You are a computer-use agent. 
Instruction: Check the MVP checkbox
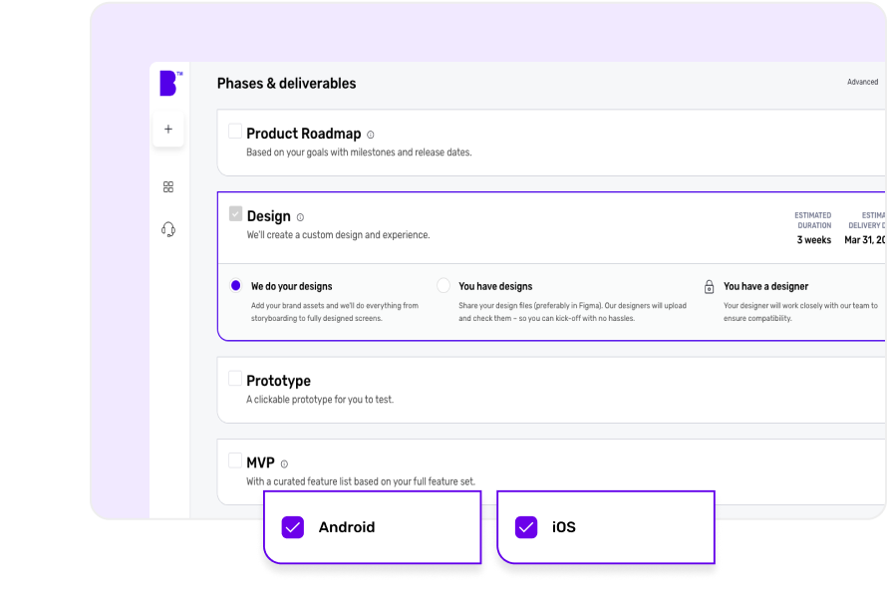tap(235, 459)
